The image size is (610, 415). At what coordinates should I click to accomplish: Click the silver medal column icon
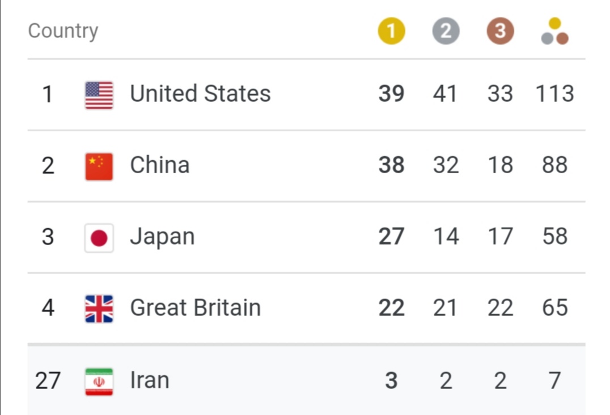click(446, 31)
